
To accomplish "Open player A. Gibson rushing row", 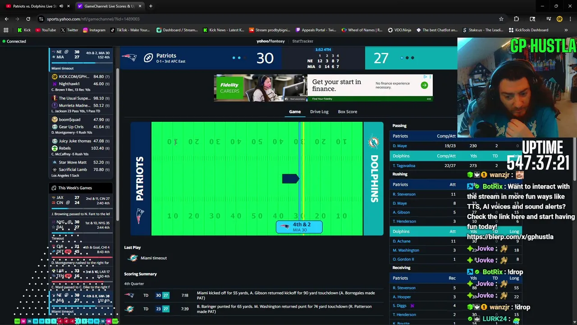I will [x=401, y=212].
